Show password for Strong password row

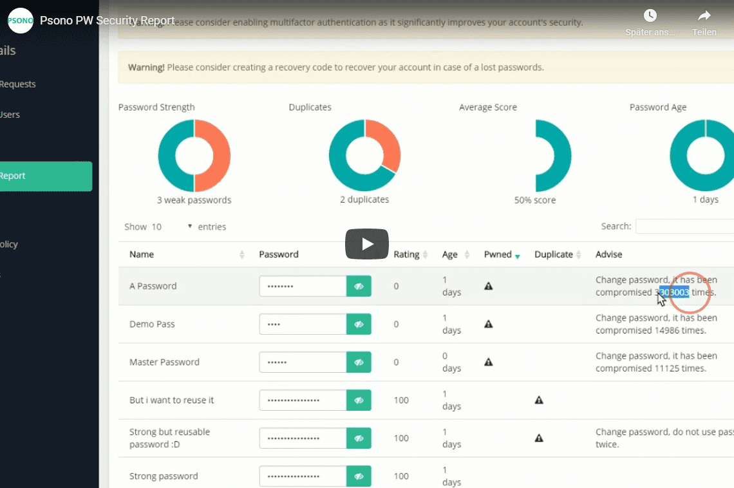point(359,476)
